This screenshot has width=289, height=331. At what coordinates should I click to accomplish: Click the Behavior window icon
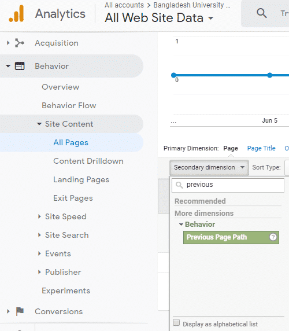(x=20, y=66)
